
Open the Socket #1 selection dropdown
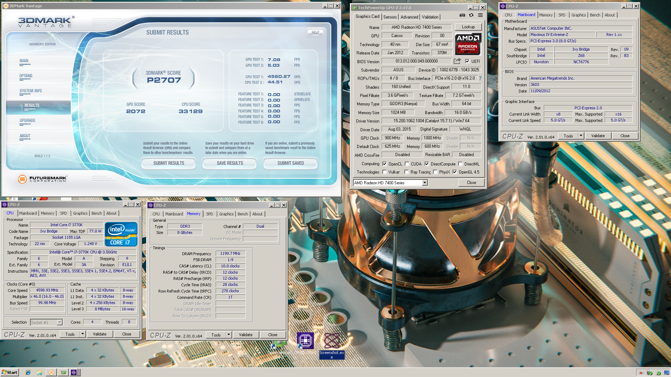tap(59, 322)
